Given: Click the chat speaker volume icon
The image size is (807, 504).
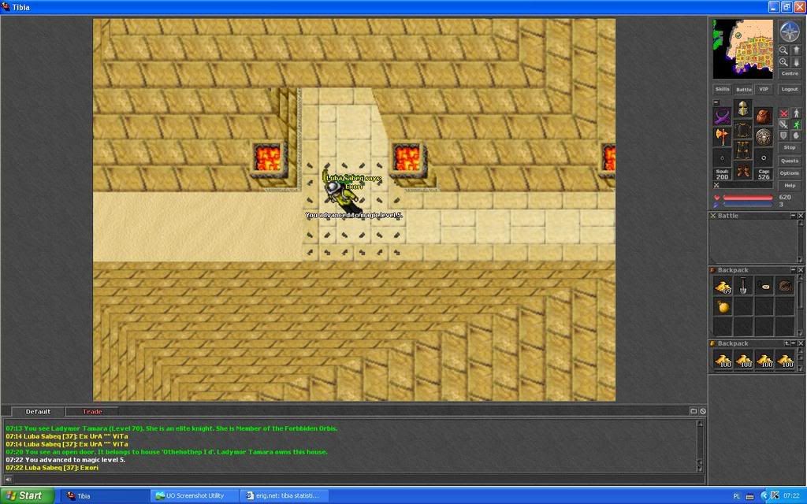Looking at the screenshot, I should pyautogui.click(x=8, y=480).
